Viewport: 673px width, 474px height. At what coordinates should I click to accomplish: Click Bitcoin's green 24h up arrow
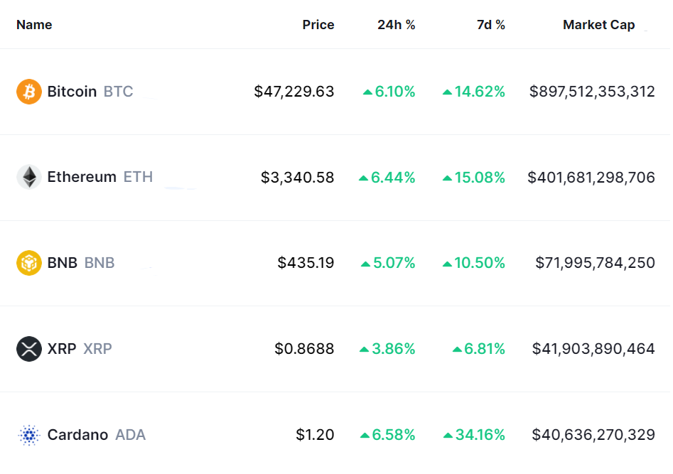click(x=367, y=92)
